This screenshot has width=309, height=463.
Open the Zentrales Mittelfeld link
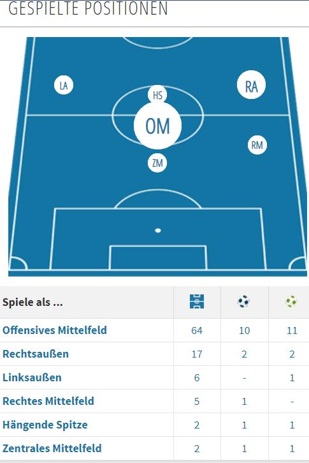[x=52, y=448]
